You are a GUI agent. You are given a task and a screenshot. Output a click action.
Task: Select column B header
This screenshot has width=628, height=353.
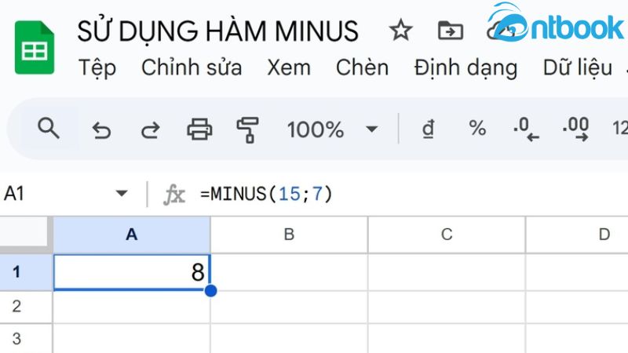pyautogui.click(x=289, y=234)
